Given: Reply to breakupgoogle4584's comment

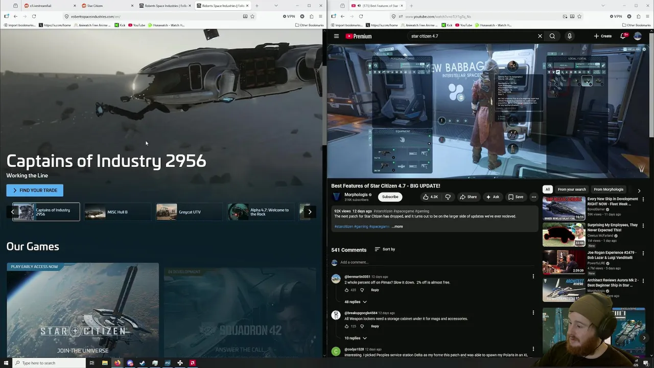Looking at the screenshot, I should coord(375,326).
